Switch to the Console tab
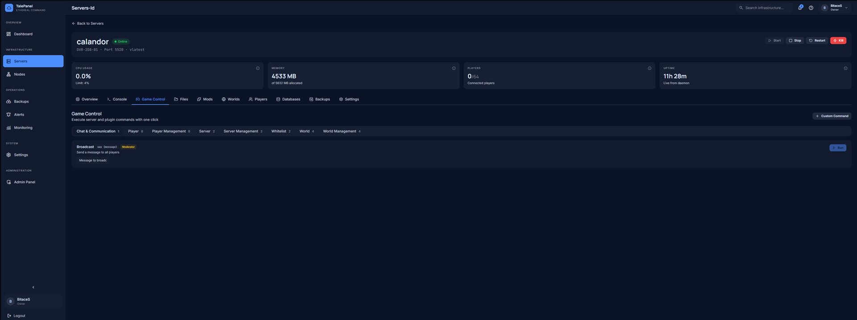 tap(117, 99)
